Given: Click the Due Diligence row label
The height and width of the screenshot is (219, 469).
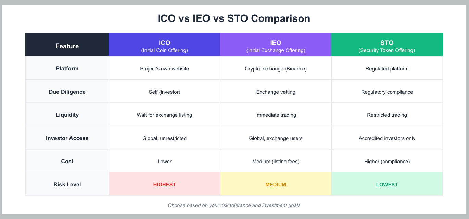Looking at the screenshot, I should point(67,92).
